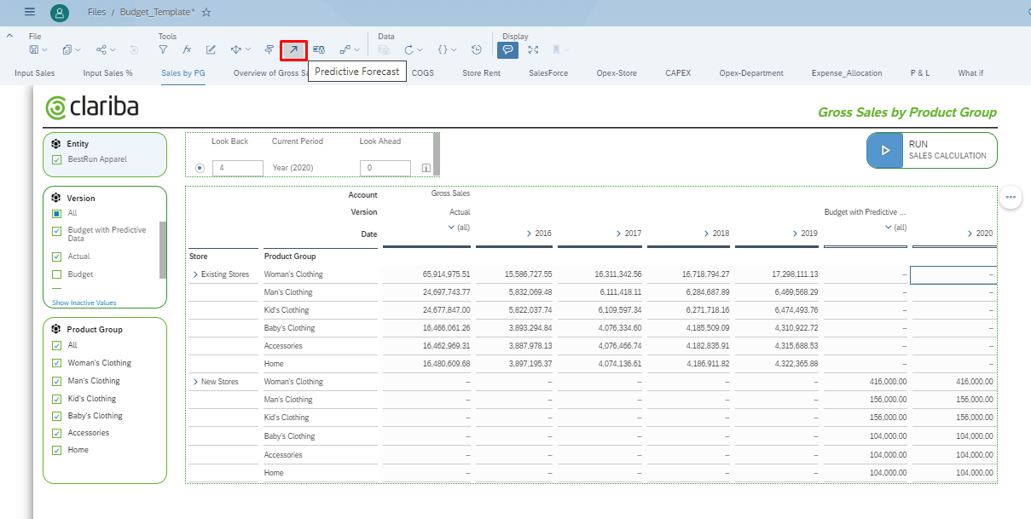Check the Budget version checkbox
1031x519 pixels.
click(56, 274)
